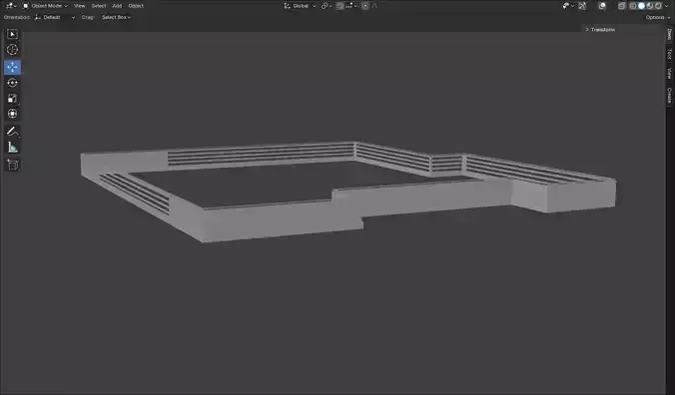Select the Annotate tool
The width and height of the screenshot is (675, 395).
(12, 131)
